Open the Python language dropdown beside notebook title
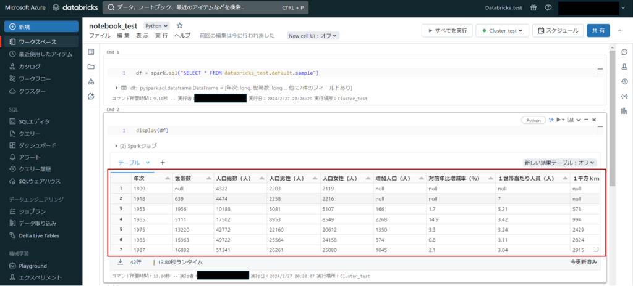 click(157, 26)
